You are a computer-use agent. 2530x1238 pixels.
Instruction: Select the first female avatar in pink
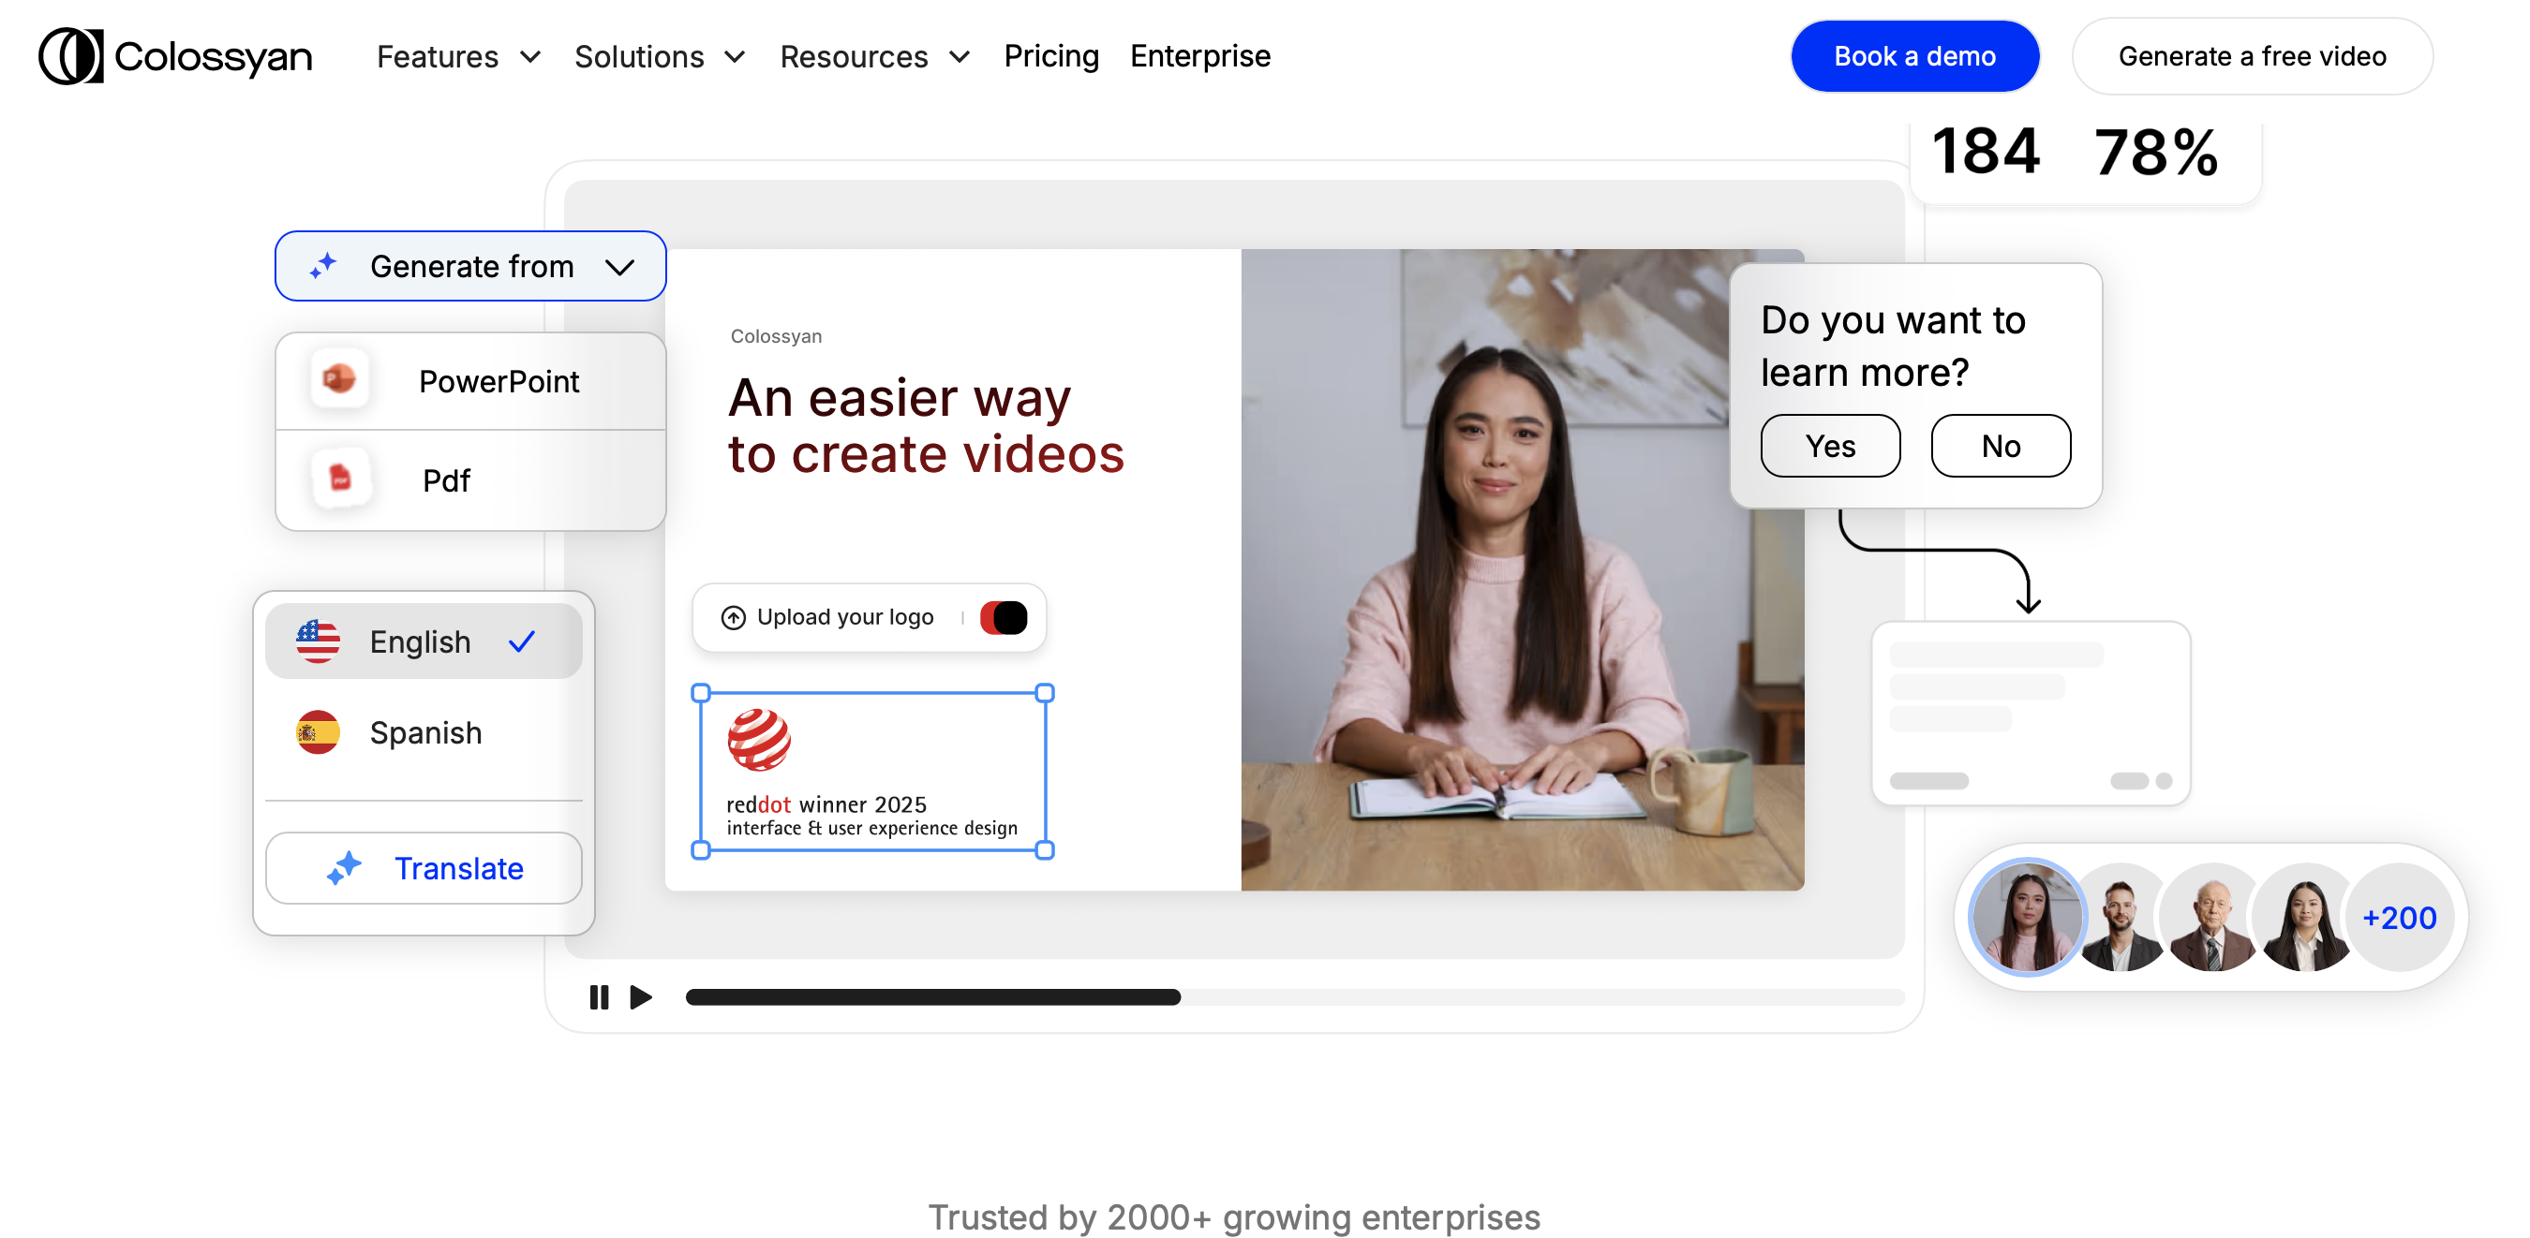coord(2028,917)
